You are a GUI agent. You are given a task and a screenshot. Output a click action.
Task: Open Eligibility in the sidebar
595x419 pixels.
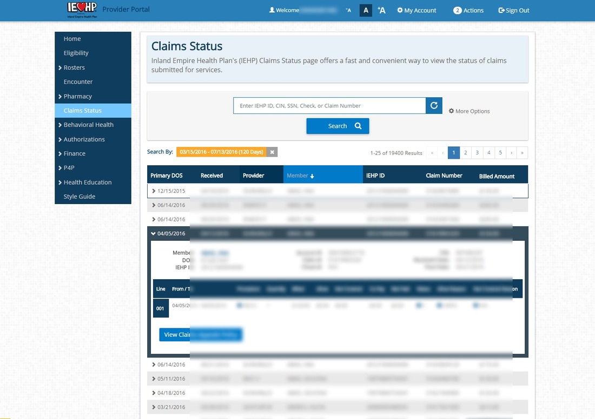point(76,53)
